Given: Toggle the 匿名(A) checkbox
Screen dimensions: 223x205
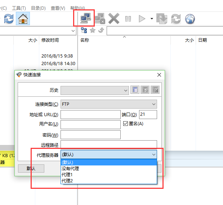Looking at the screenshot, I should (126, 124).
